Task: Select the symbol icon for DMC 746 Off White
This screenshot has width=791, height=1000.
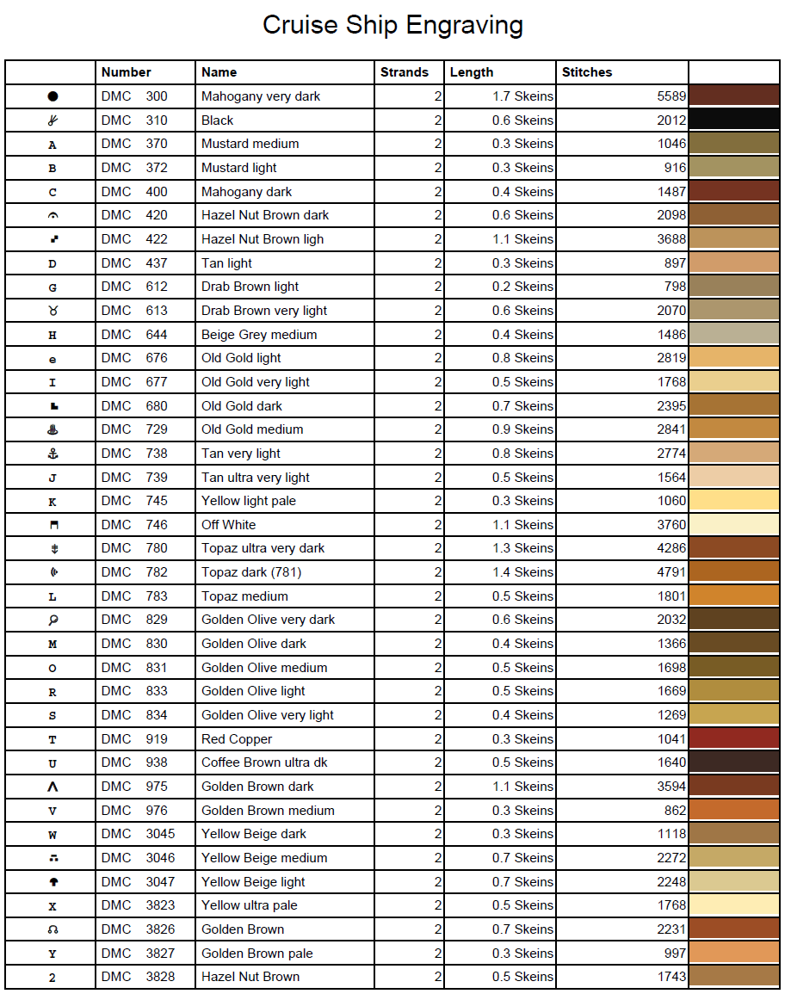Action: point(53,525)
